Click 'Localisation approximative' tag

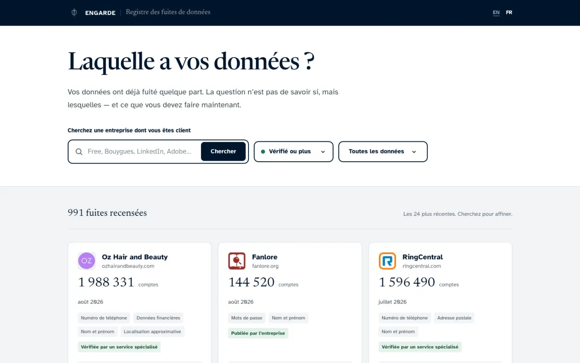click(x=152, y=332)
